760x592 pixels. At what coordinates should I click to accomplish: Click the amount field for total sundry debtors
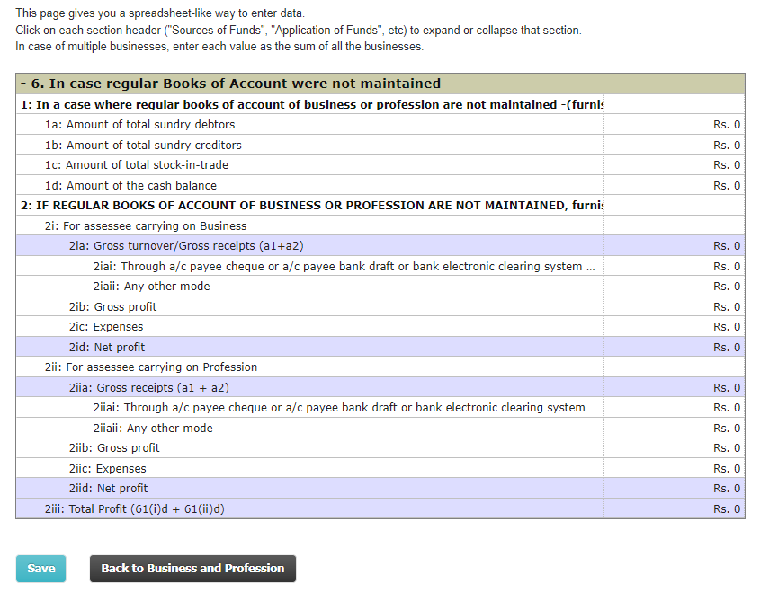674,124
